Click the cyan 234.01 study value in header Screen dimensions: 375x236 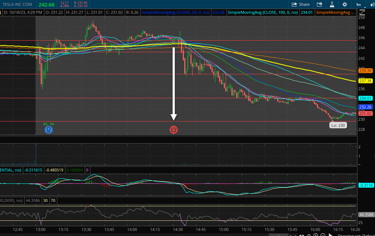click(x=307, y=12)
